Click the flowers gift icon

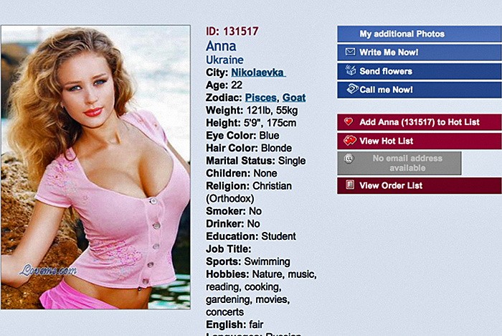tap(351, 70)
